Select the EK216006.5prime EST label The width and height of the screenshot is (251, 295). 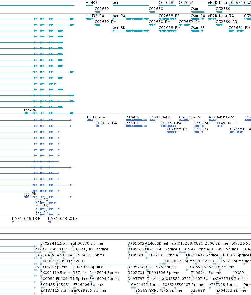(x=88, y=255)
